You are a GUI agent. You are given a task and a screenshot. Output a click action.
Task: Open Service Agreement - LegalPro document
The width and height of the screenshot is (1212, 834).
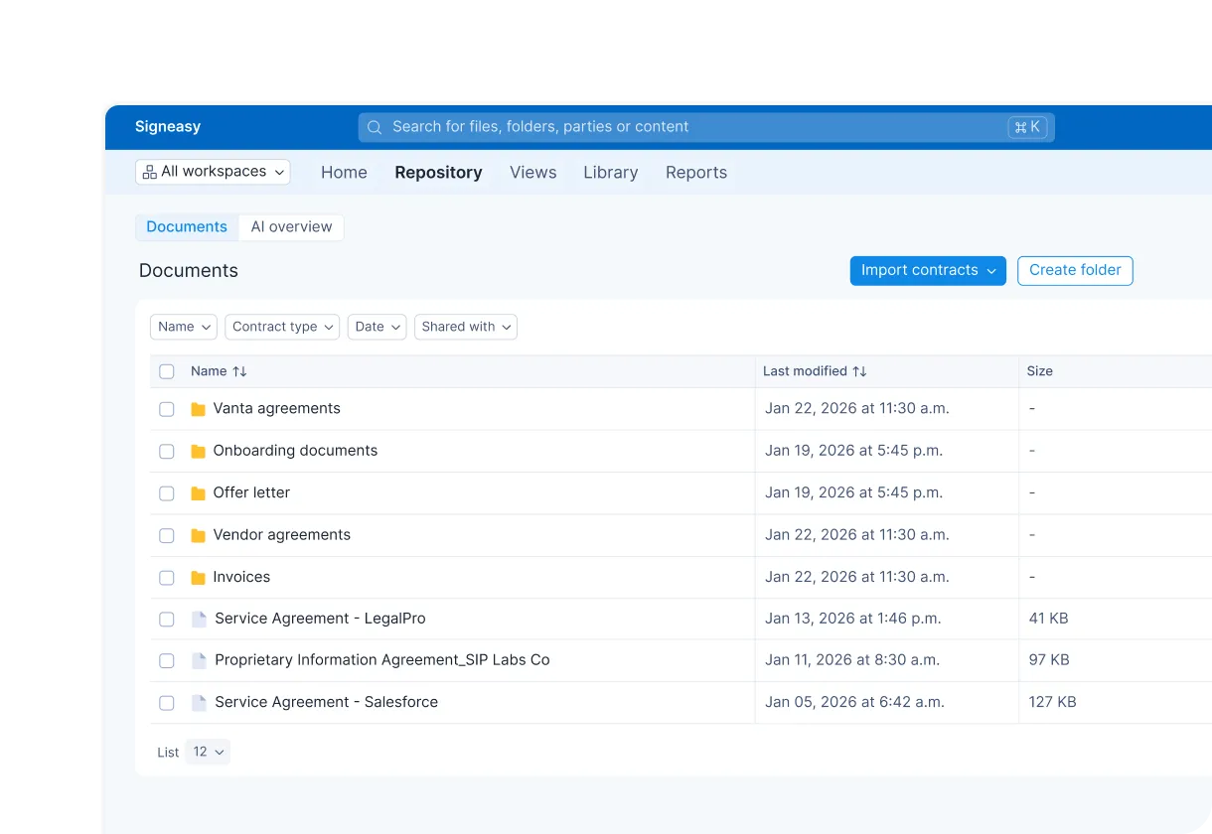(320, 618)
